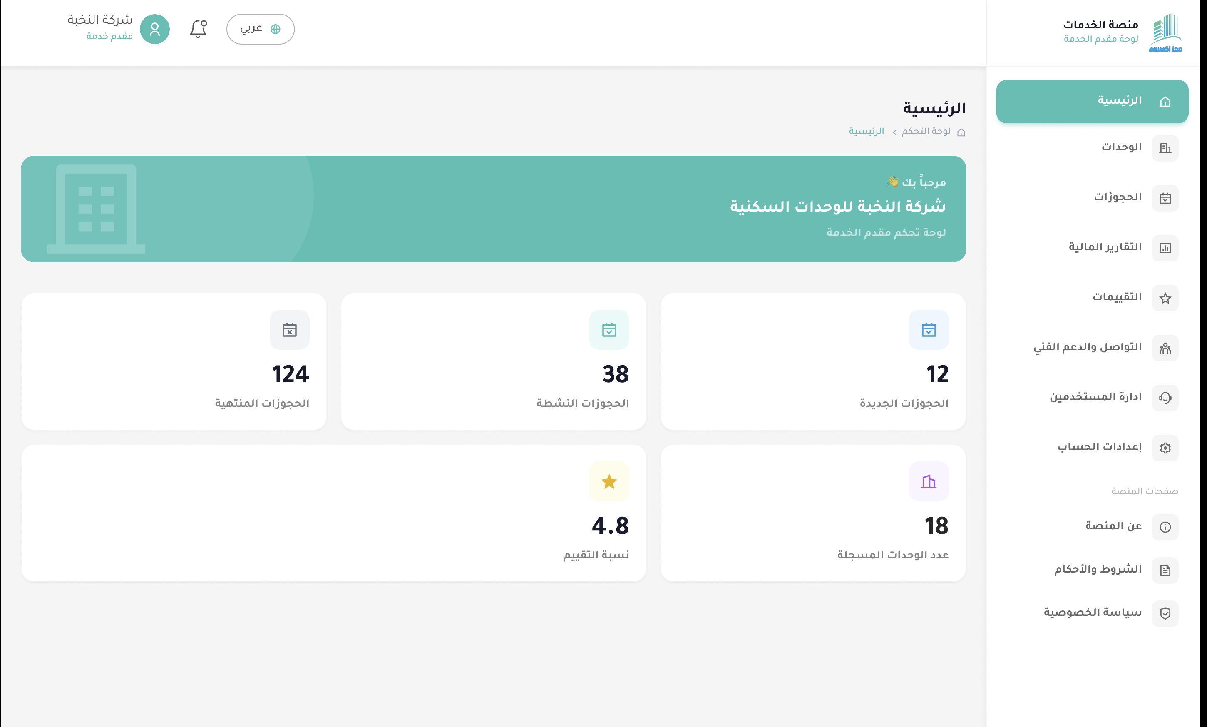Click the user profile avatar icon
1207x727 pixels.
click(155, 29)
